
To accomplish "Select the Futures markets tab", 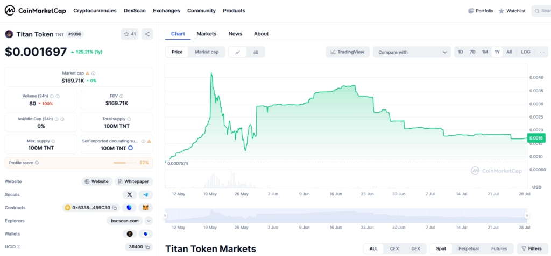I will [x=499, y=248].
